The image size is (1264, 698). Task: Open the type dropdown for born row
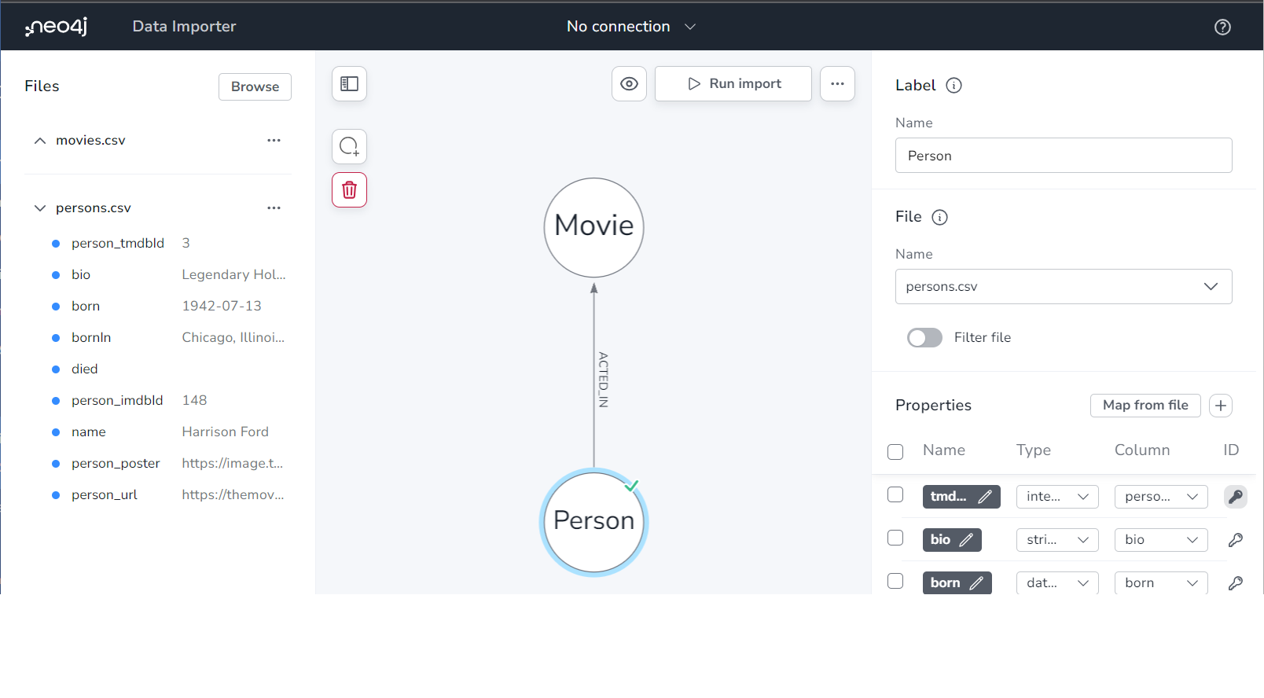click(1057, 583)
